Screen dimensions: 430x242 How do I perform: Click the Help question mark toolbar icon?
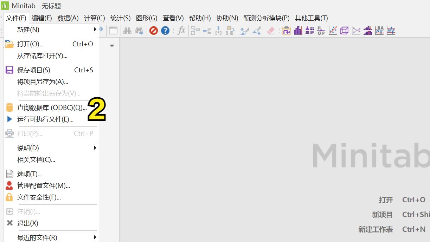click(x=165, y=31)
